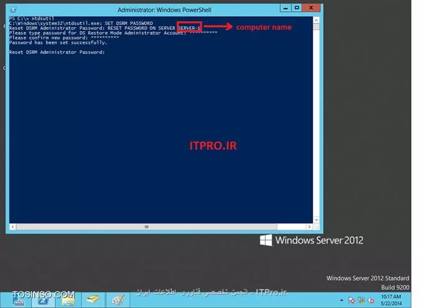This screenshot has height=308, width=423.
Task: Click the horizontal scrollbar thumb
Action: point(147,227)
